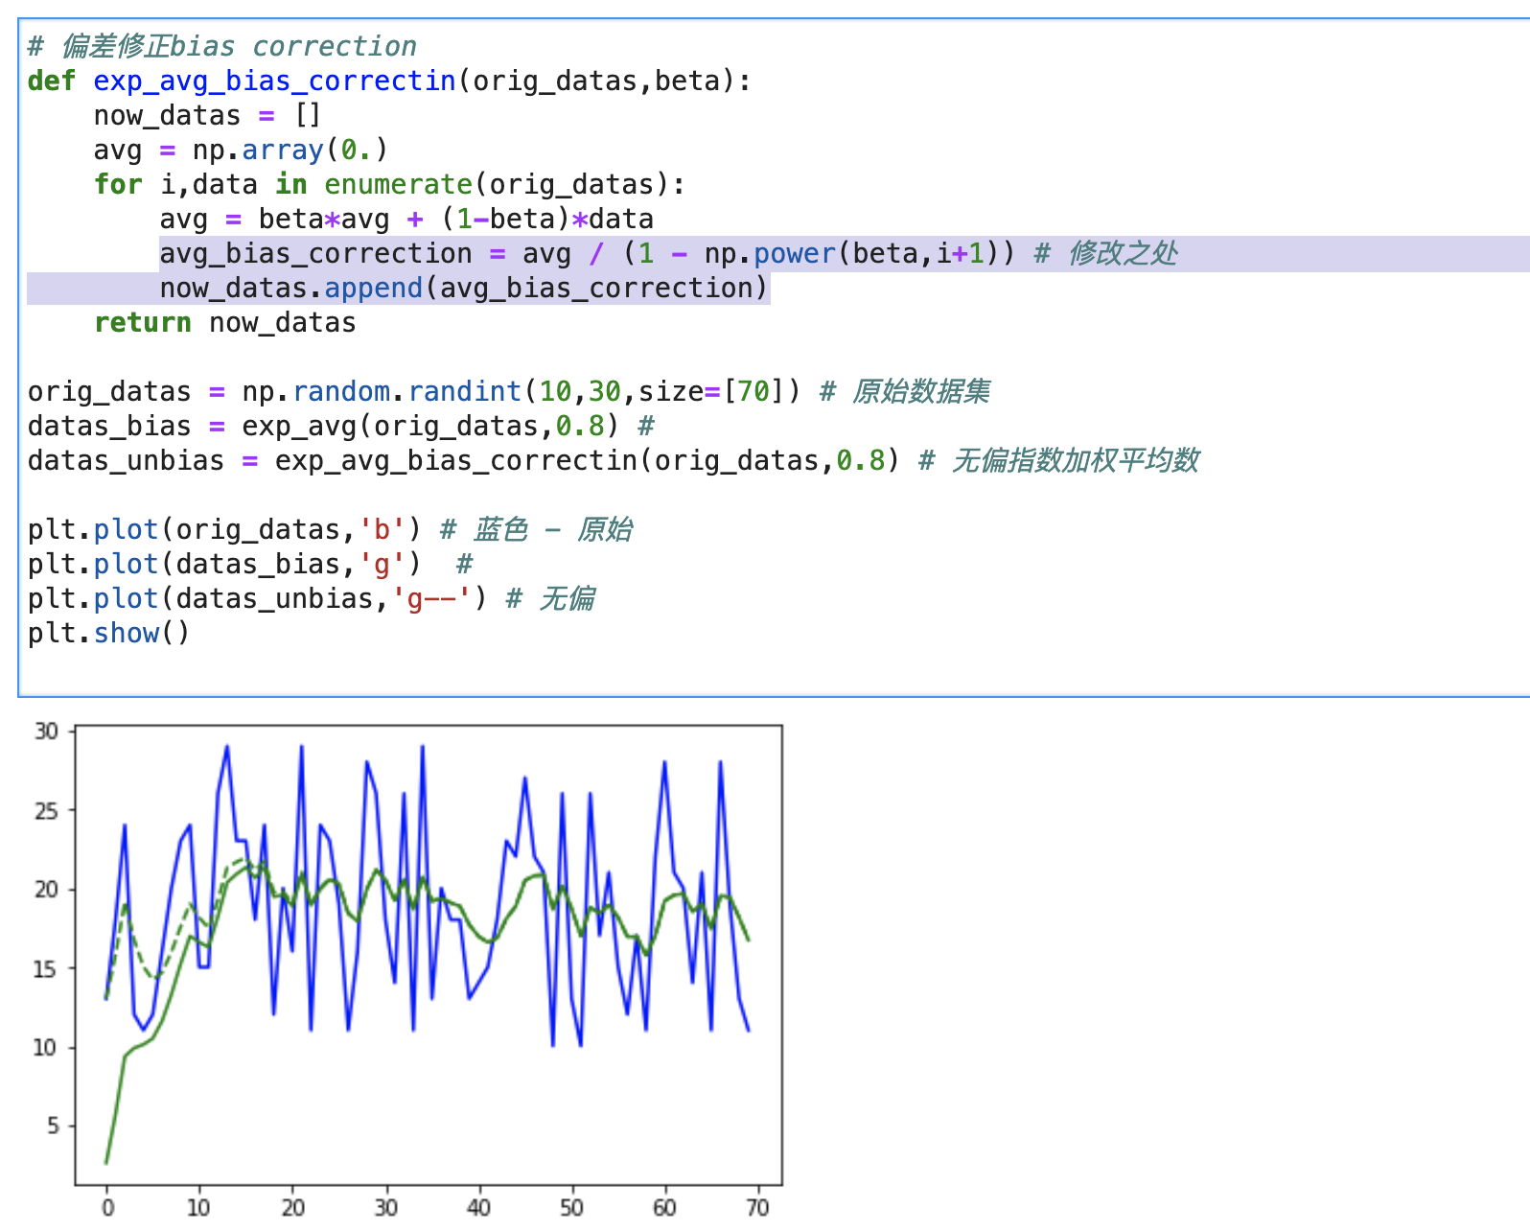Click the y-axis tick label 30
Viewport: 1530px width, 1231px height.
coord(47,732)
